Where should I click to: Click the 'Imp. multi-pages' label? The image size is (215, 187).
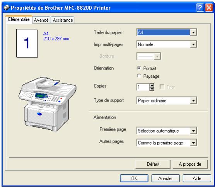click(x=108, y=44)
